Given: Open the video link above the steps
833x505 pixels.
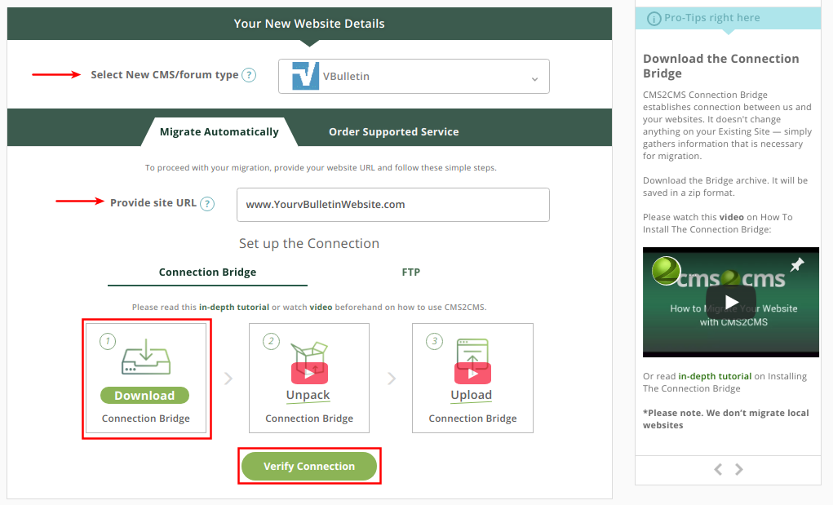Looking at the screenshot, I should coord(321,307).
